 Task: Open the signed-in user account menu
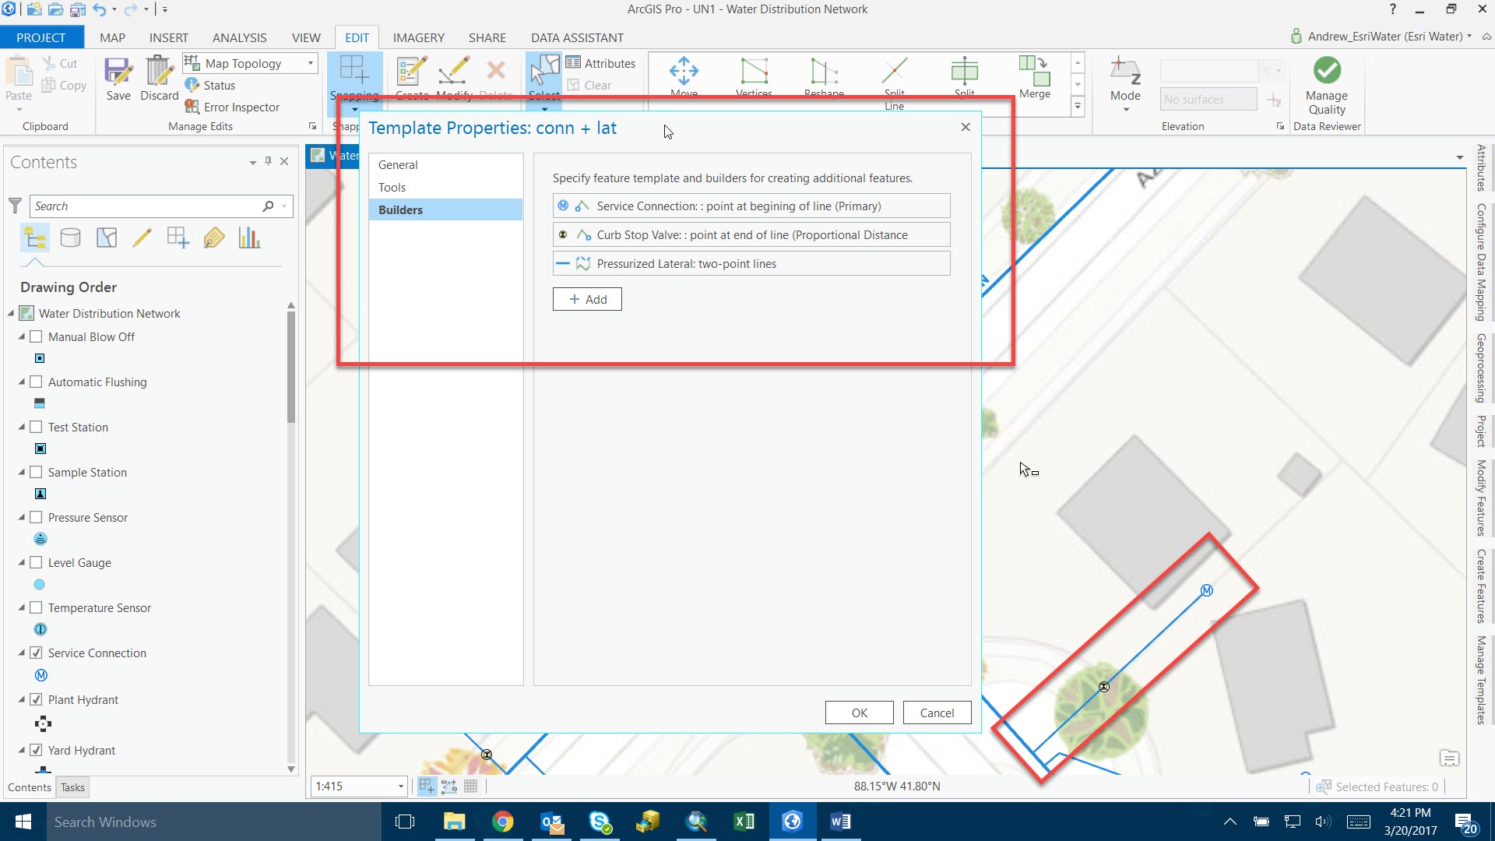tap(1381, 37)
